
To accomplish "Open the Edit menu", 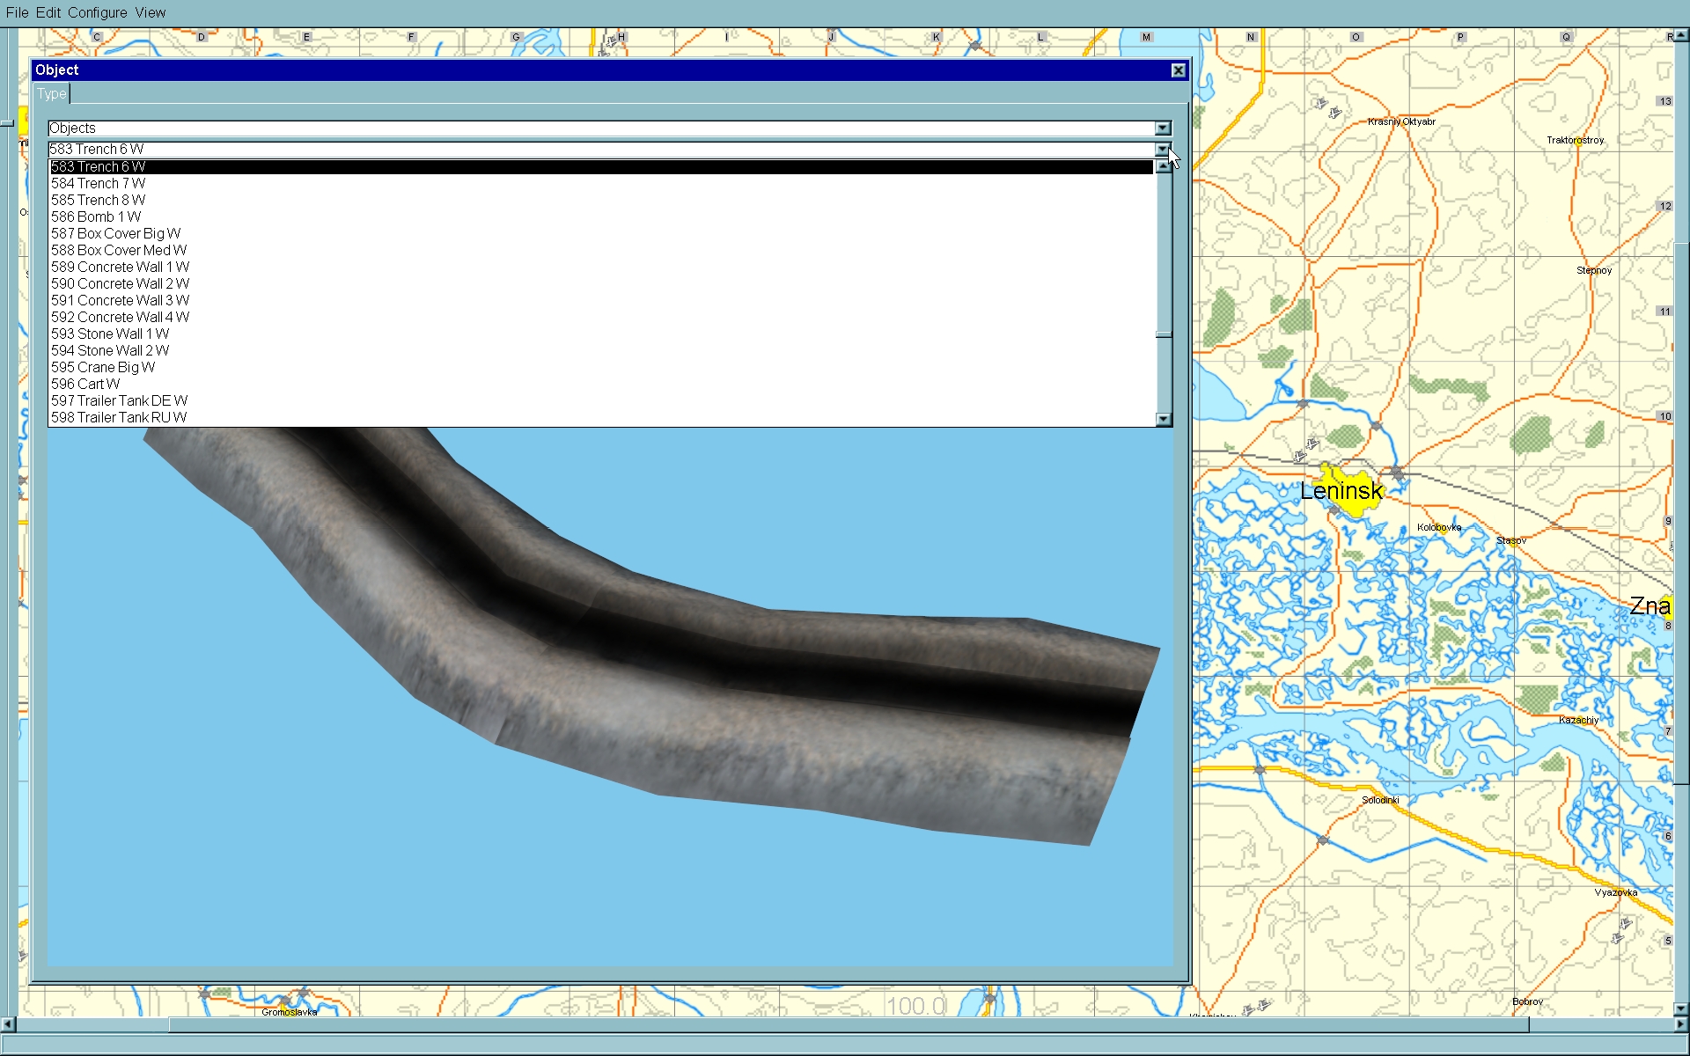I will pos(48,12).
